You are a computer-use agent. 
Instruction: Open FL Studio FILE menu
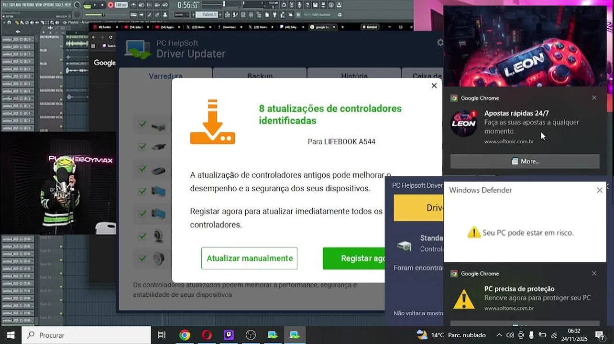5,5
